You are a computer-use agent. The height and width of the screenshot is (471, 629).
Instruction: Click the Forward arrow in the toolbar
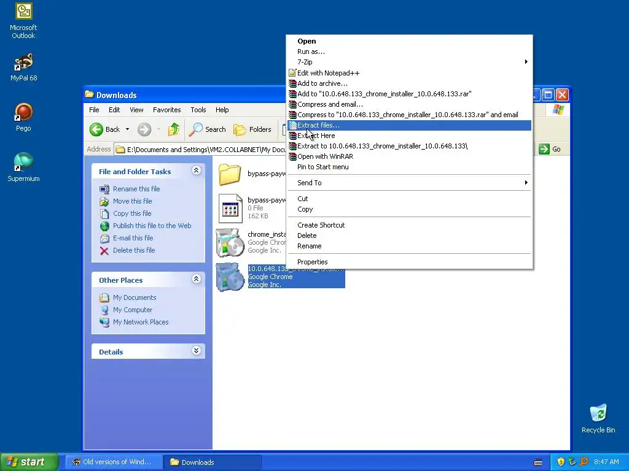coord(144,129)
